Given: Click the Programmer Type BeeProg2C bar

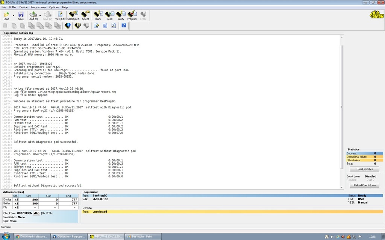Looking at the screenshot, I should tap(232, 196).
